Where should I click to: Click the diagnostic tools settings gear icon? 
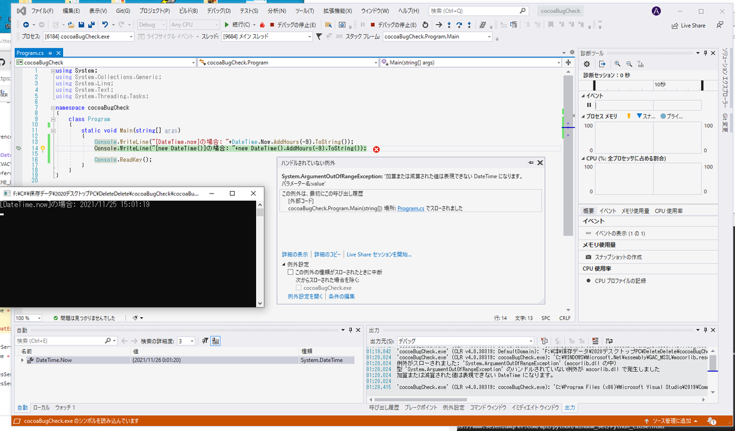[587, 64]
